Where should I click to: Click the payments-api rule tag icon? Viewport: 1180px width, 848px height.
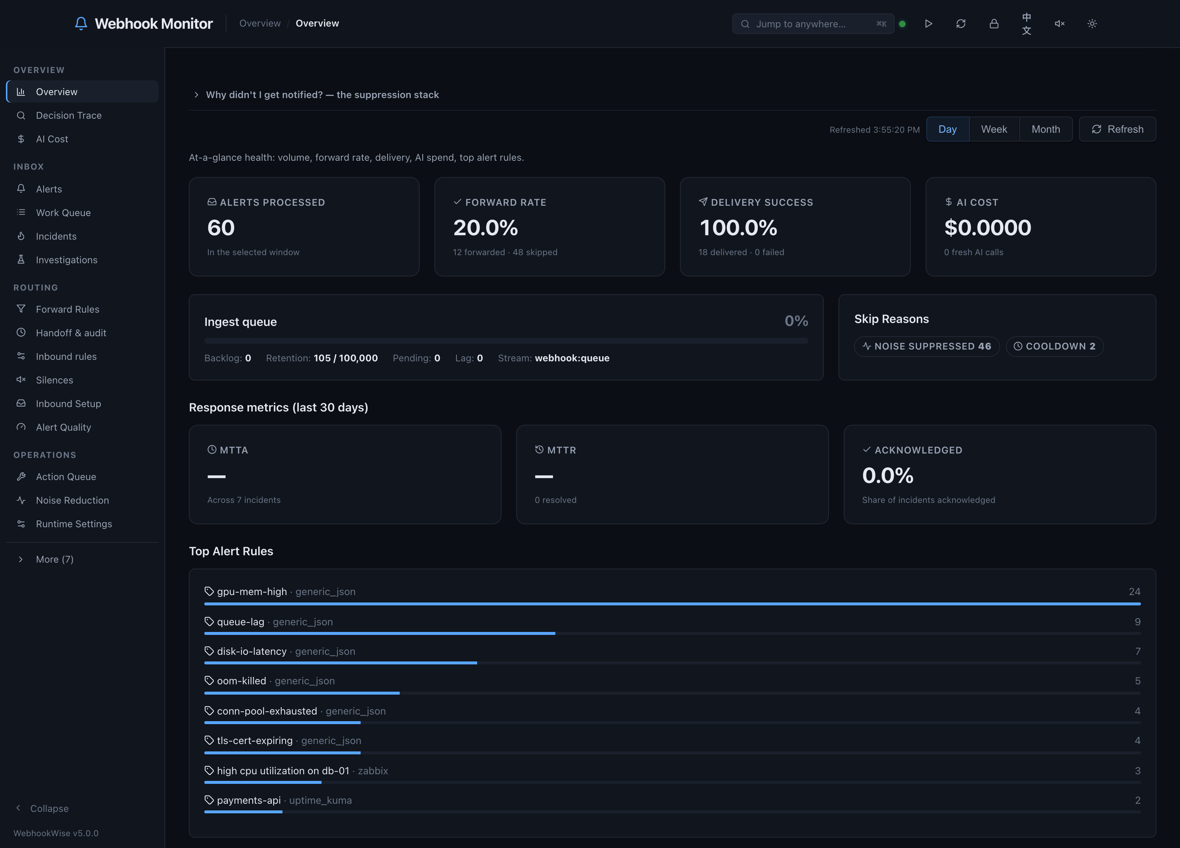pos(209,800)
